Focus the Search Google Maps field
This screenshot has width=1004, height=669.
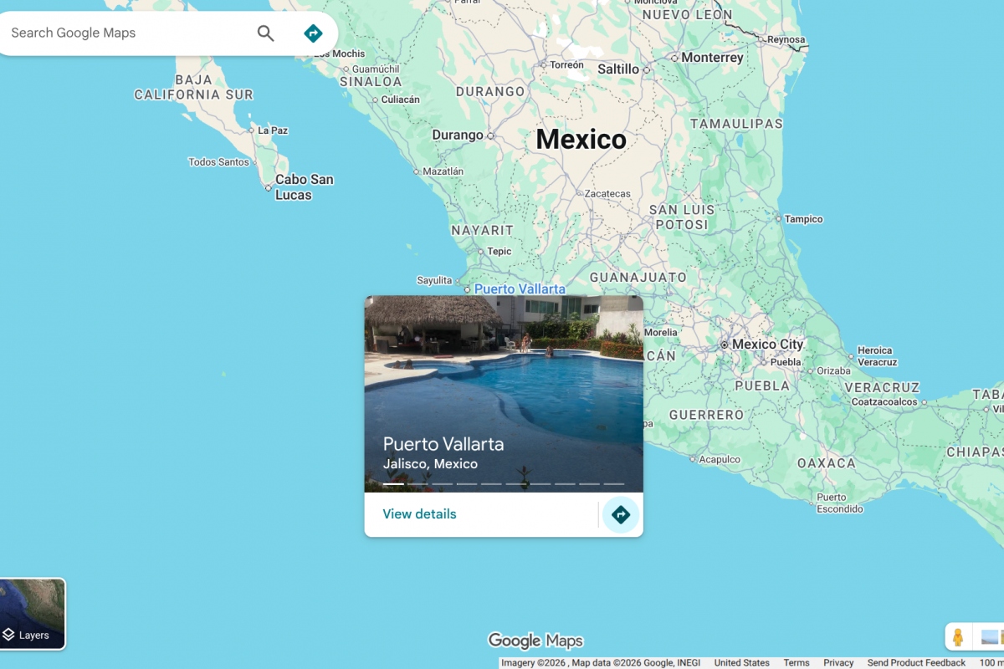click(125, 33)
